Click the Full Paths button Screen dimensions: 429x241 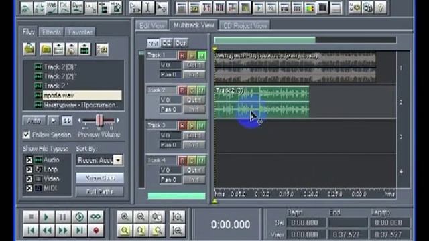point(100,192)
